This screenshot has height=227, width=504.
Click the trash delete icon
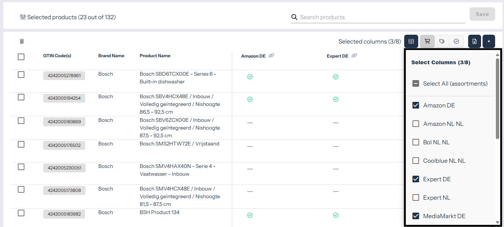click(x=22, y=41)
